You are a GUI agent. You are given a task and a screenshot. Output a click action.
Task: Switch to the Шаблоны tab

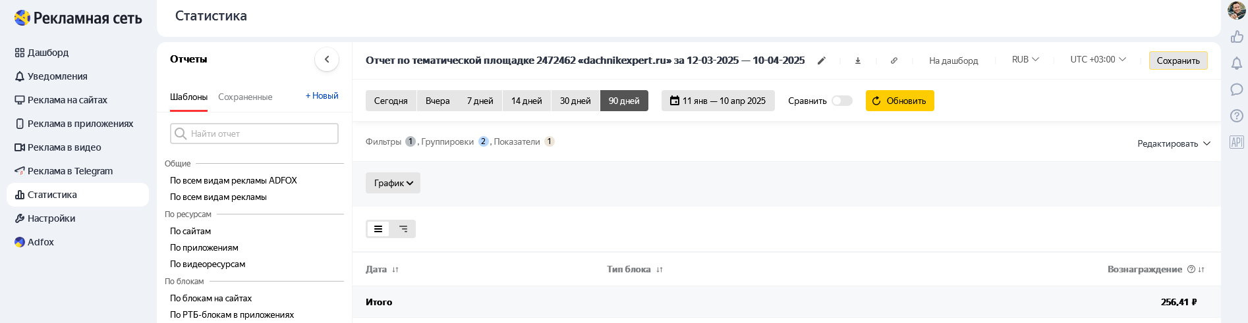click(x=188, y=97)
